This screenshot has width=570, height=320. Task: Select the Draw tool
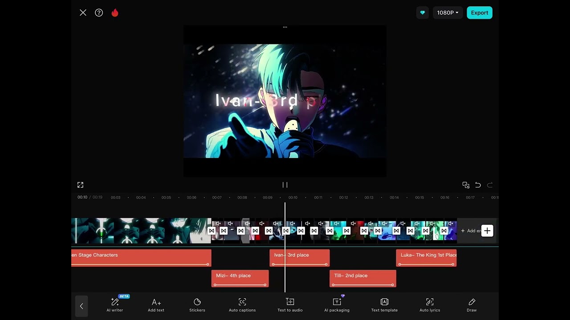tap(472, 305)
